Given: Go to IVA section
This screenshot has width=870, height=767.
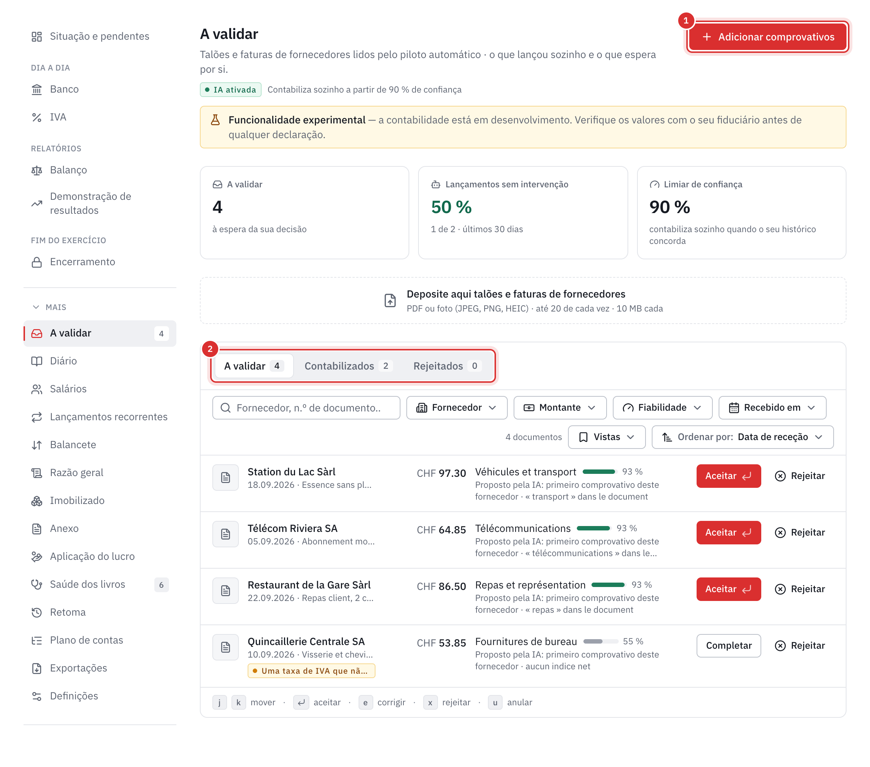Looking at the screenshot, I should (x=100, y=117).
